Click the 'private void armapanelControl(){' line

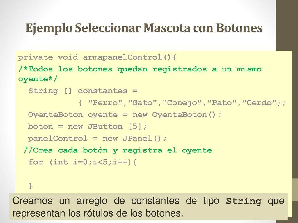click(x=97, y=57)
